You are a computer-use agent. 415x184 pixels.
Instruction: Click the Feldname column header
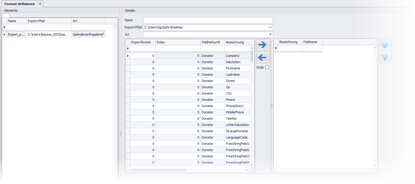point(312,42)
